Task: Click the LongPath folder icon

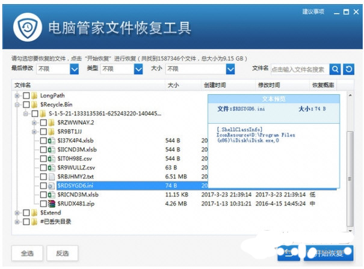Action: pyautogui.click(x=35, y=95)
